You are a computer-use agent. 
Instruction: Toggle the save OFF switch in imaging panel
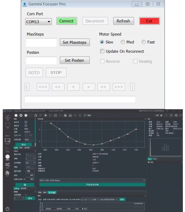pos(30,175)
